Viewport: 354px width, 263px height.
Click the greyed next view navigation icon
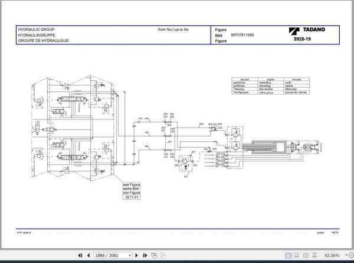click(x=163, y=255)
